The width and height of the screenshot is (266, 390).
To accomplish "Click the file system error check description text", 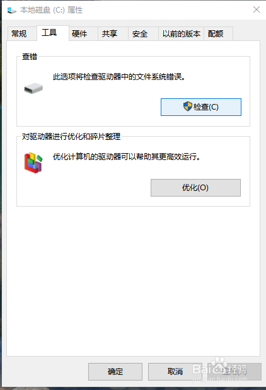I will tap(119, 77).
